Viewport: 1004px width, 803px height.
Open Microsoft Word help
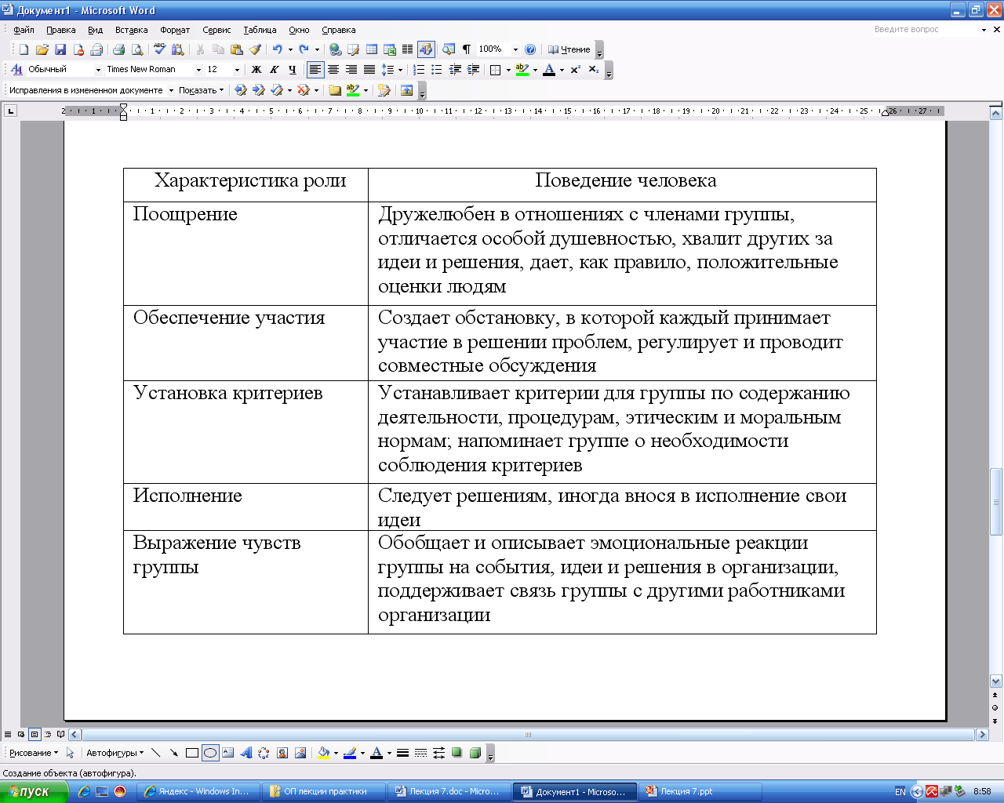click(530, 49)
